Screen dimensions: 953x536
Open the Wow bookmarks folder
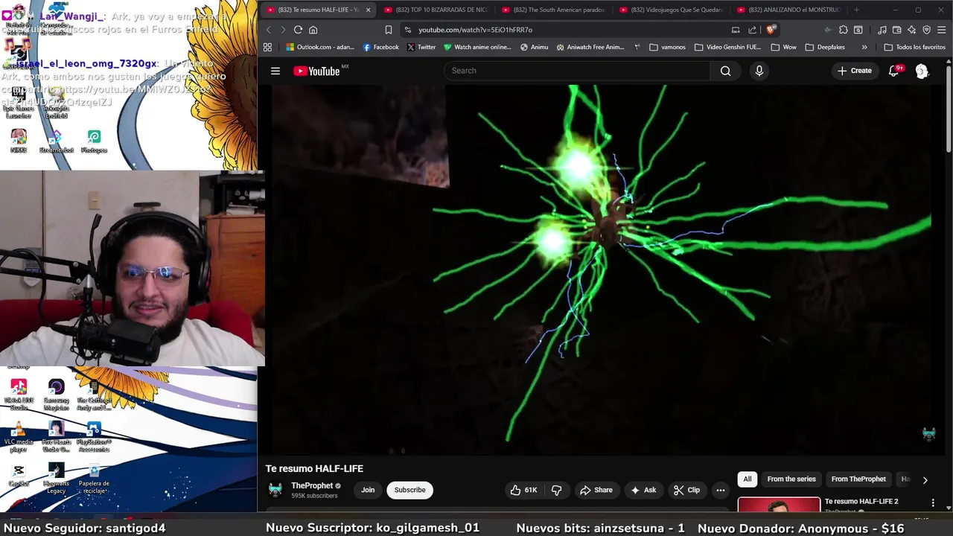tap(783, 47)
